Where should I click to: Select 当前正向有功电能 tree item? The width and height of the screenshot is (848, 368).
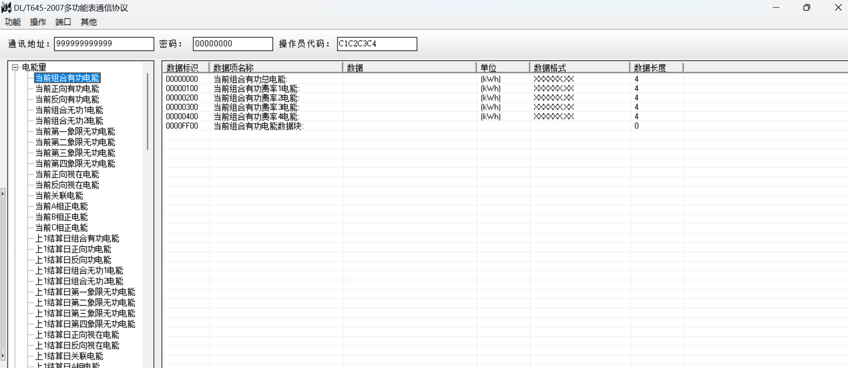coord(67,89)
